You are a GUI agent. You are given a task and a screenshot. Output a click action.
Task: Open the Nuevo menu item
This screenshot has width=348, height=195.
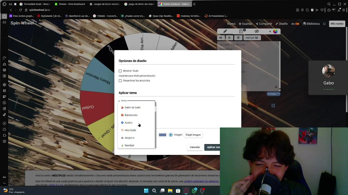[x=231, y=24]
